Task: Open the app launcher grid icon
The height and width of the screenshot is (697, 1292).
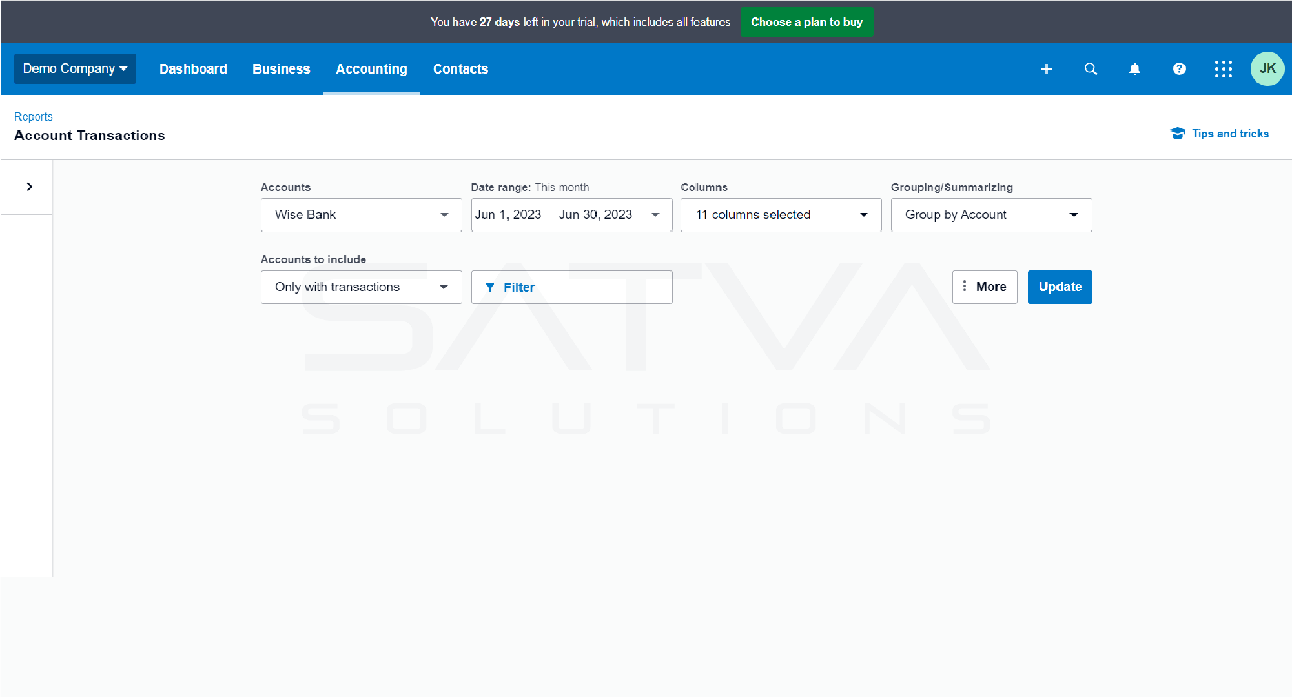Action: (1223, 69)
